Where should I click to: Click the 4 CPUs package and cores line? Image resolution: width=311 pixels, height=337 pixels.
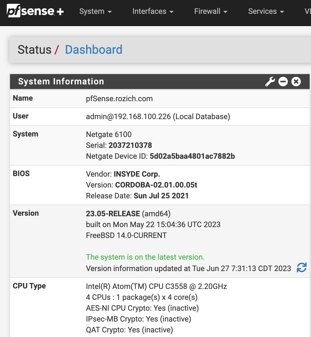point(142,297)
